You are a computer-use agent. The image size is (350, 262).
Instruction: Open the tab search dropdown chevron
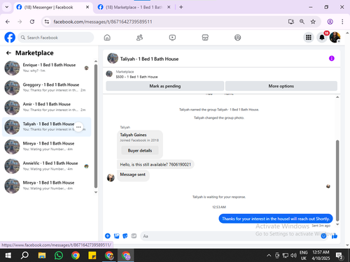[7, 7]
